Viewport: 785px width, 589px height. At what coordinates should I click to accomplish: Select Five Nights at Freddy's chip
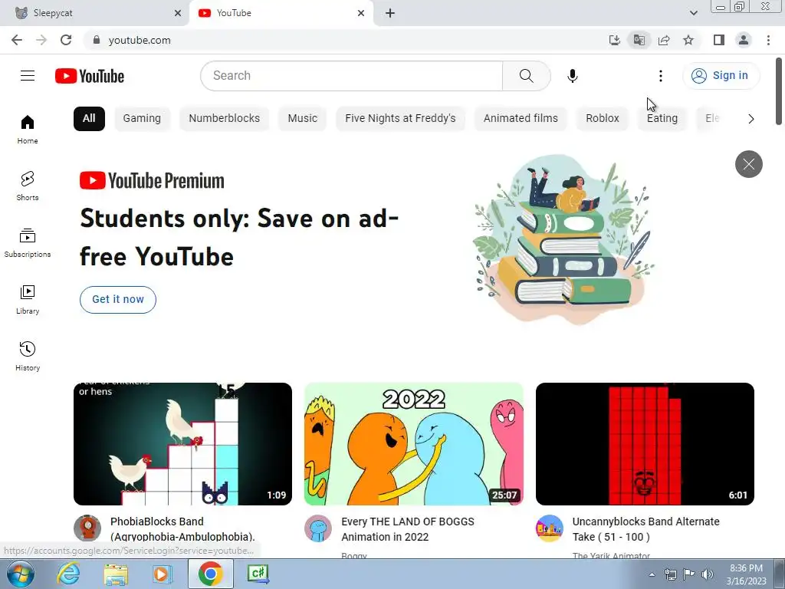click(x=400, y=119)
